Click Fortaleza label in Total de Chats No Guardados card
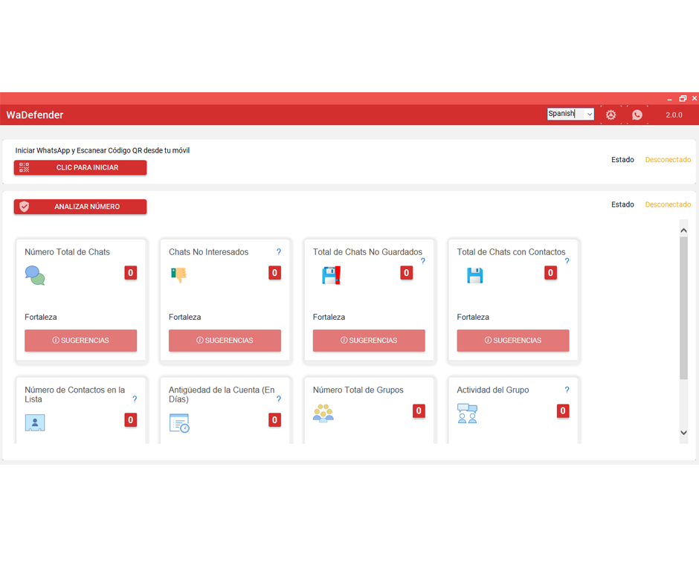Viewport: 699px width, 586px height. (329, 317)
